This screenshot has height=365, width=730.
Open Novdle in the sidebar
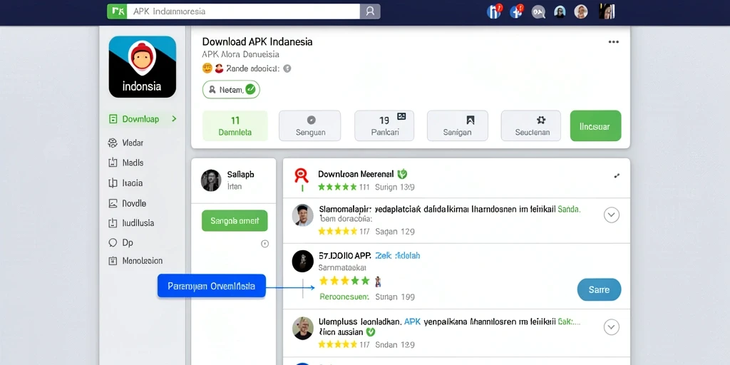pos(134,203)
